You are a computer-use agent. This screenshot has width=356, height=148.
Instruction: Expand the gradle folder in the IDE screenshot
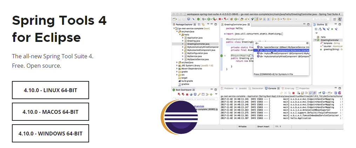click(177, 72)
